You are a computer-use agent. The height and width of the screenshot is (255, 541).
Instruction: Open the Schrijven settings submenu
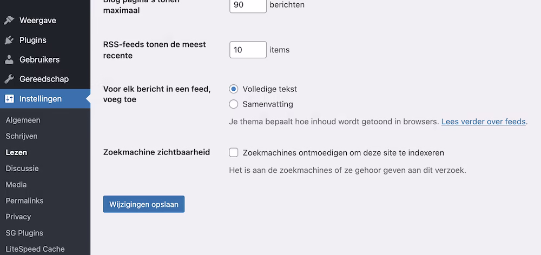tap(22, 136)
